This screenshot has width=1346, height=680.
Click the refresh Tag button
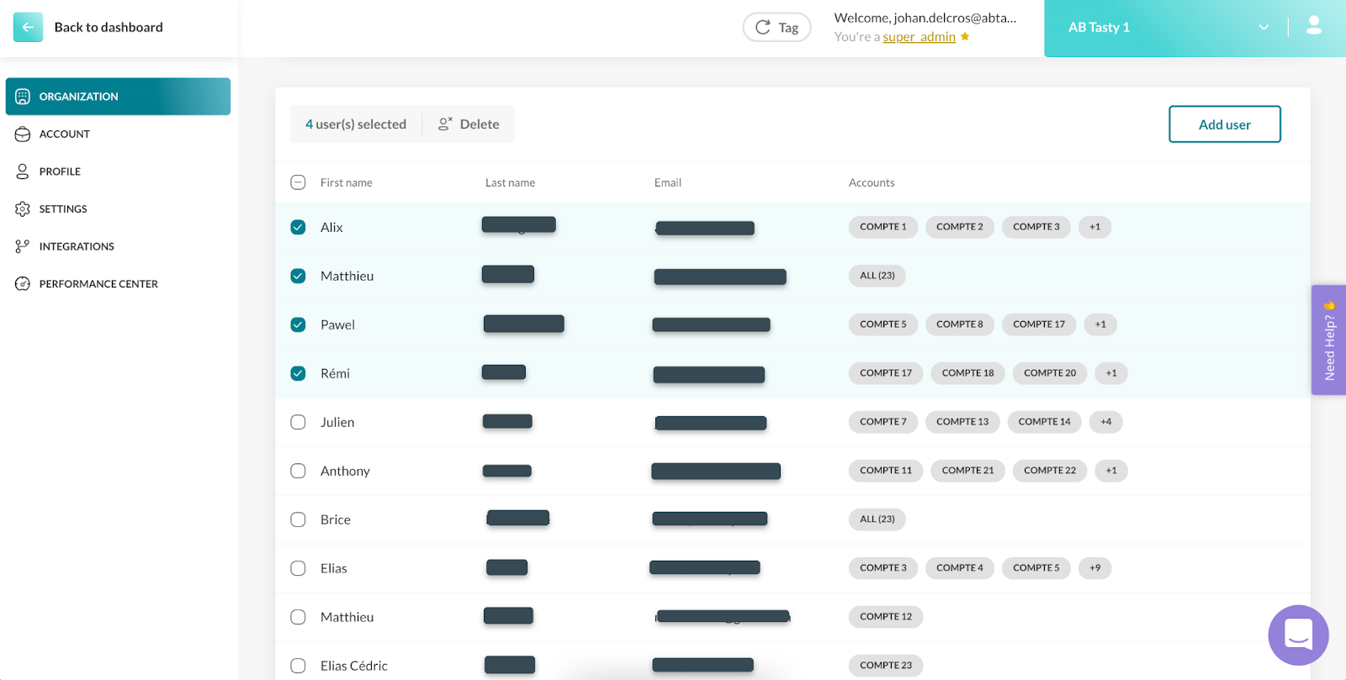pos(776,28)
